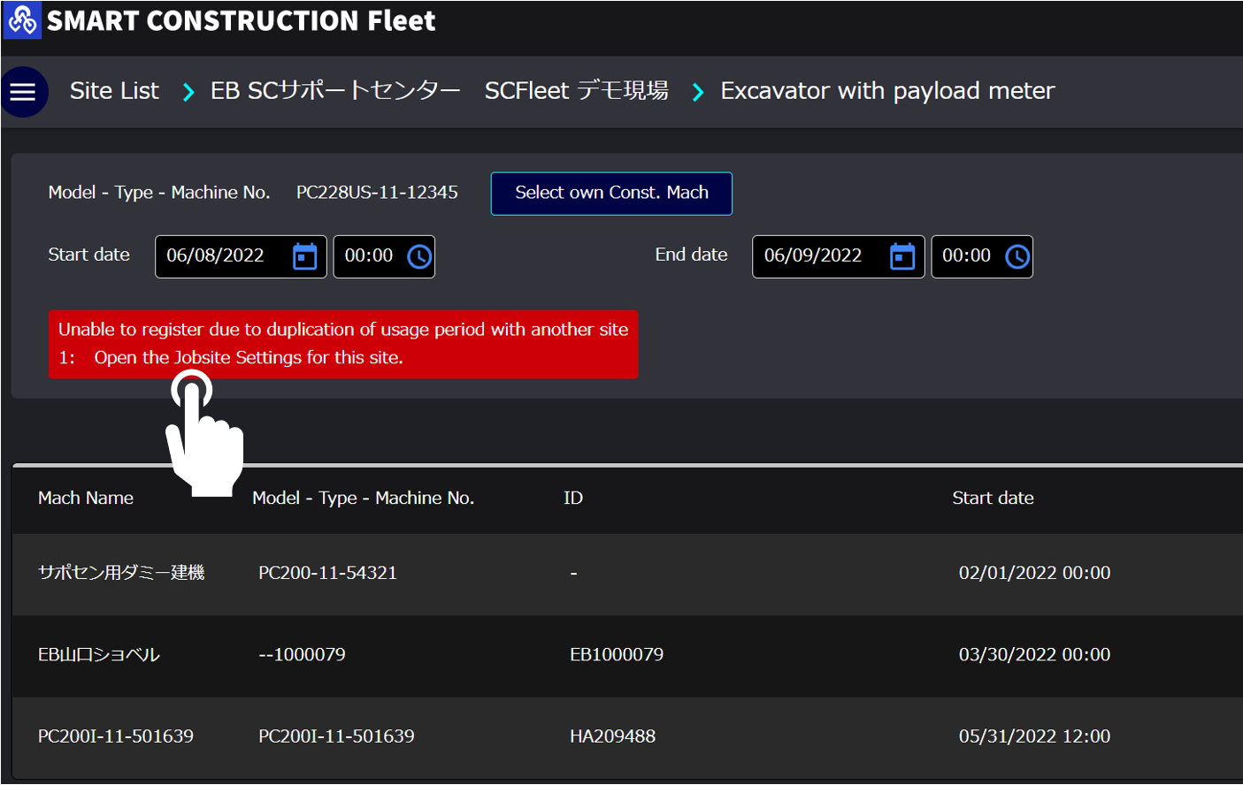
Task: Open EB SCサポートセンター breadcrumb
Action: (x=335, y=91)
